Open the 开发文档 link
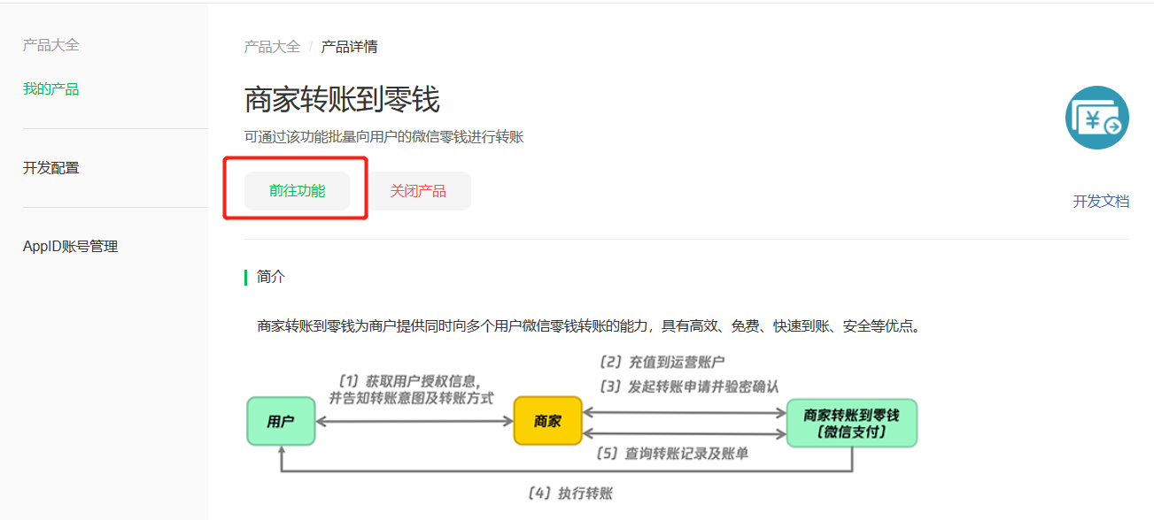The image size is (1154, 520). (x=1101, y=202)
